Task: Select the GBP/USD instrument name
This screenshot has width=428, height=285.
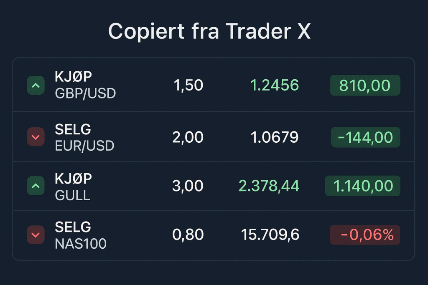Action: (85, 93)
